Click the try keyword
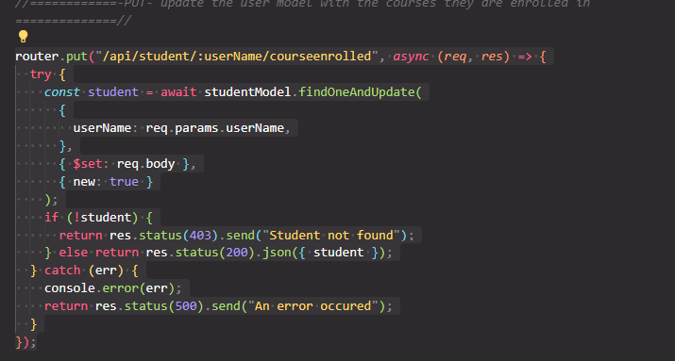The image size is (675, 361). (x=41, y=74)
